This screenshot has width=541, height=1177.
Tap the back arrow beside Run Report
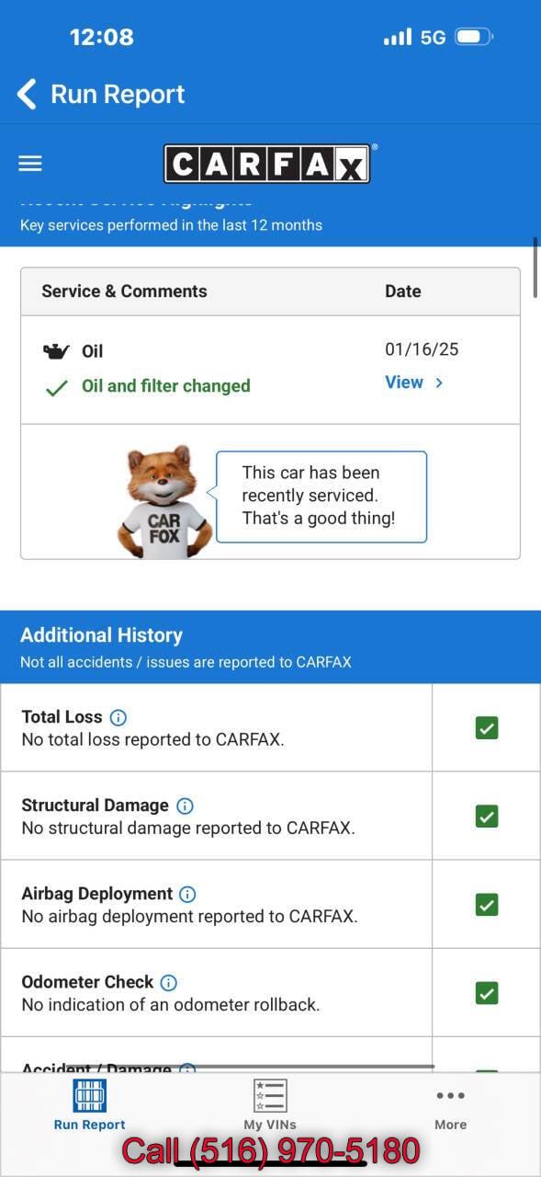click(x=27, y=94)
